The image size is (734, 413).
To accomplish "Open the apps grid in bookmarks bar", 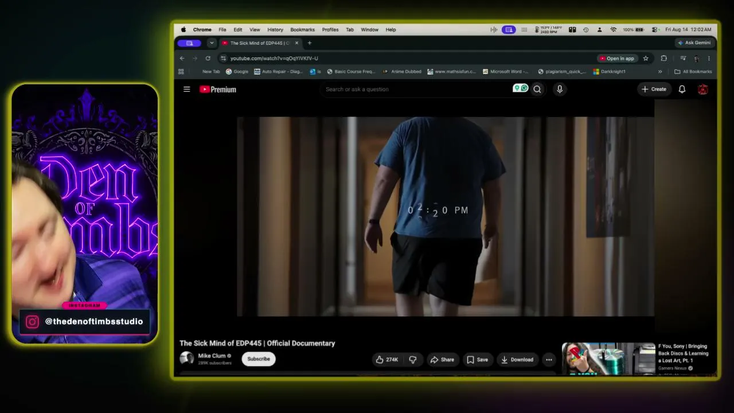I will point(181,72).
